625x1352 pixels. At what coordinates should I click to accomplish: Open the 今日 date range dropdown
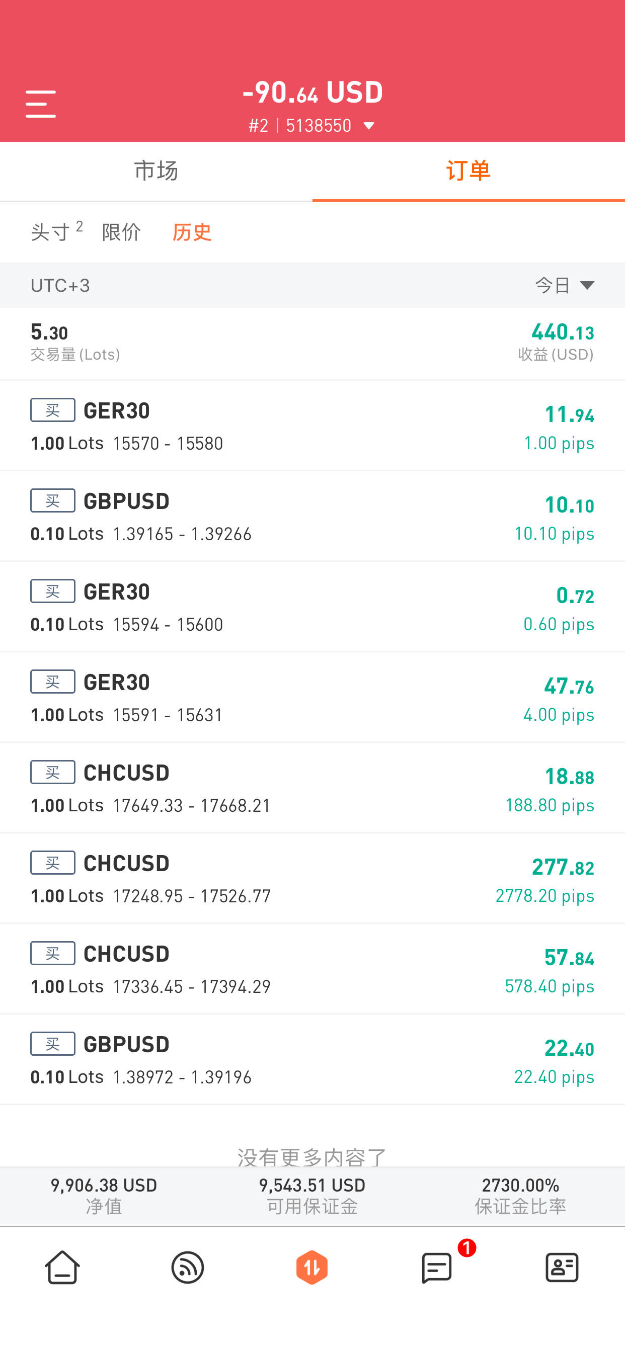pos(565,286)
